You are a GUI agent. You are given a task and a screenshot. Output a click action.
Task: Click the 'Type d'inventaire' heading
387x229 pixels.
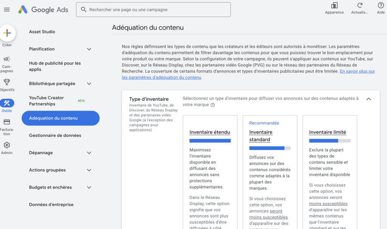pyautogui.click(x=149, y=99)
